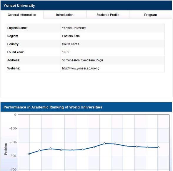Open the Students Profile tab

(x=108, y=15)
